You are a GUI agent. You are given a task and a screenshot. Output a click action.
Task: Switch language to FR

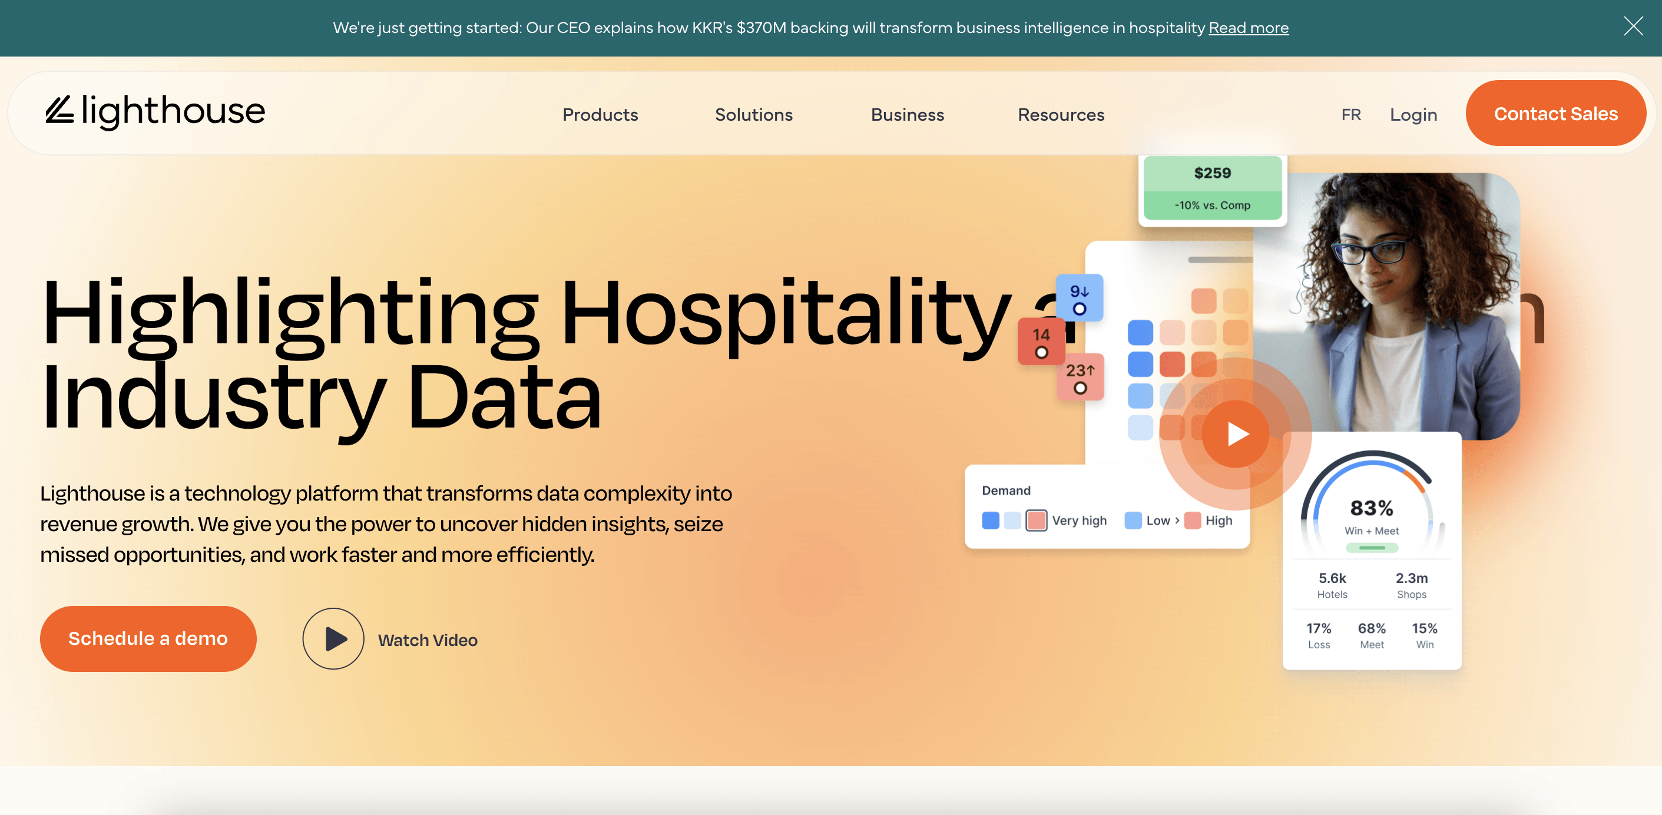pos(1350,114)
